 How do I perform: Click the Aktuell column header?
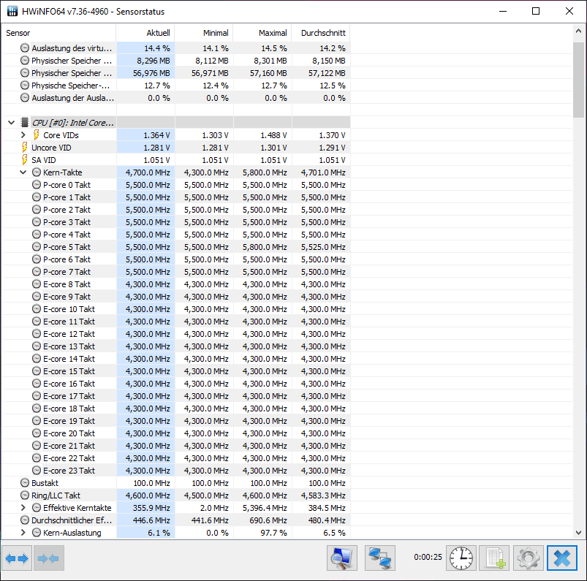[145, 33]
